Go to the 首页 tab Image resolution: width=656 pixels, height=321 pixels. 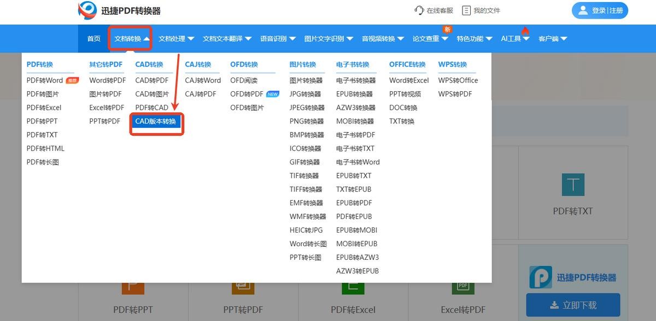[x=94, y=39]
